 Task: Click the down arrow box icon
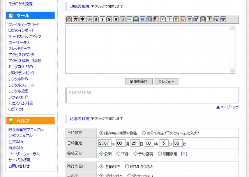pos(203,19)
